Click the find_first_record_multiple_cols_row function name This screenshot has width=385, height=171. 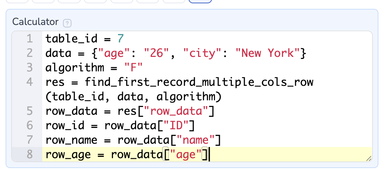coord(199,82)
